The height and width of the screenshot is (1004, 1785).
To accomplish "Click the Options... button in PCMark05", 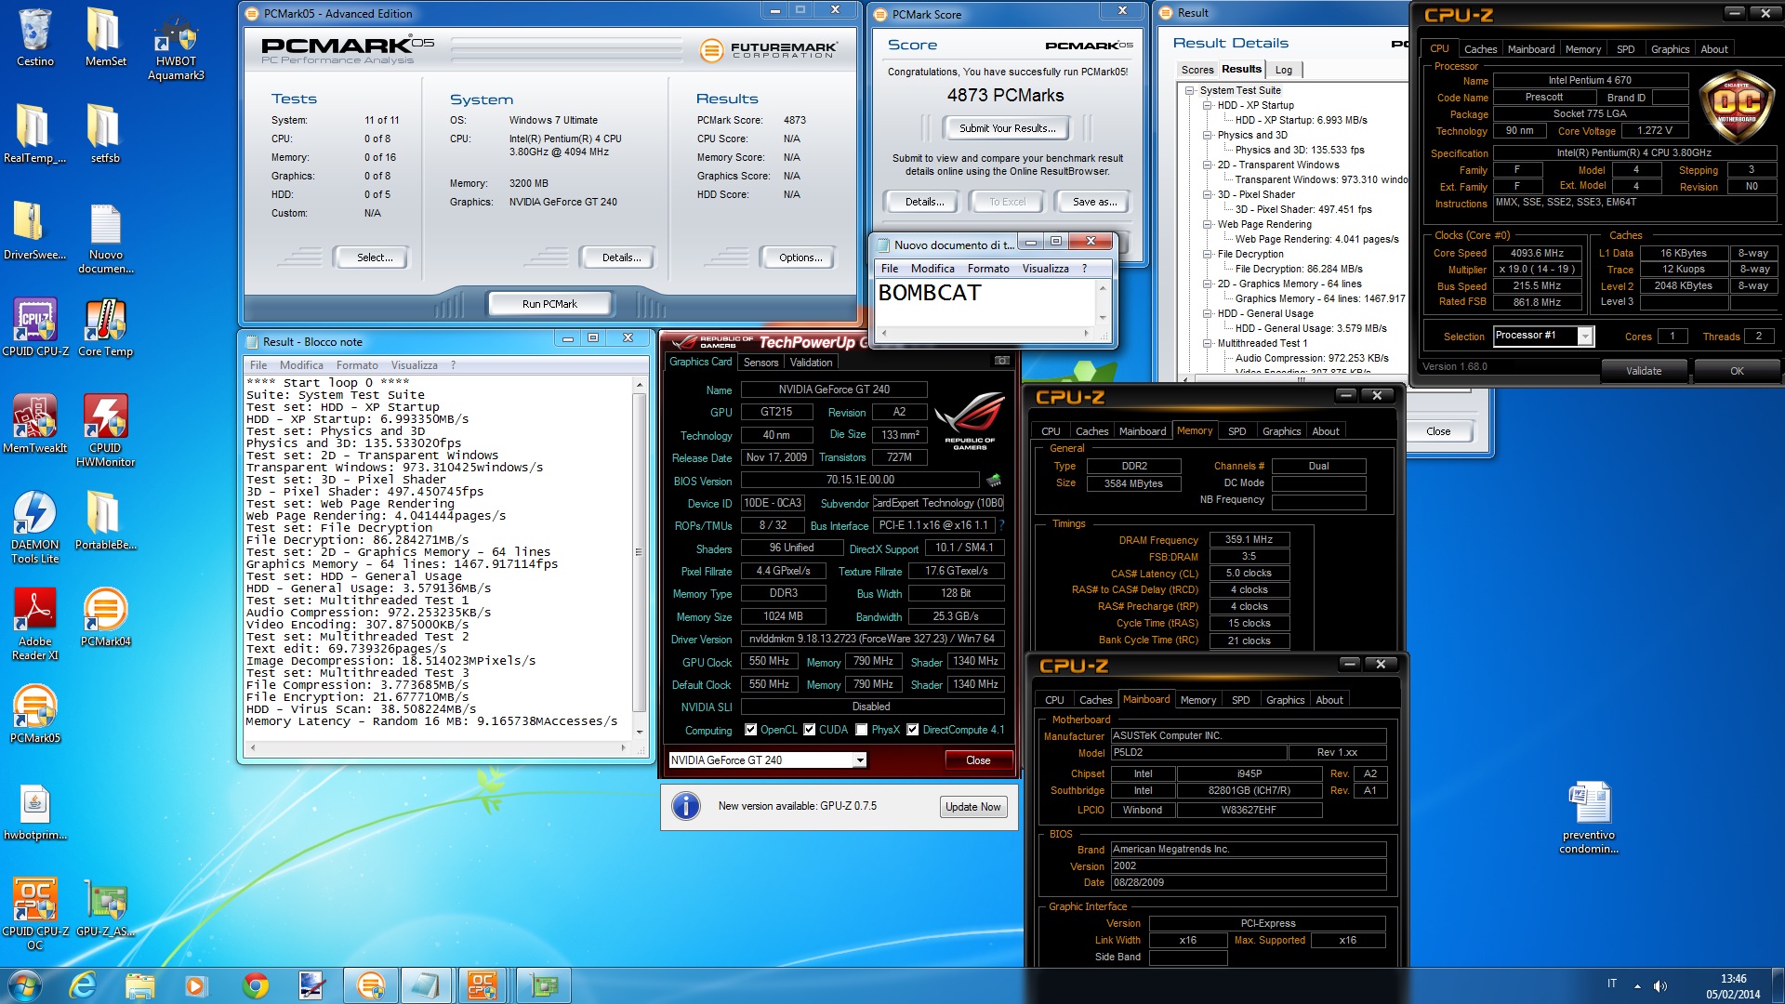I will click(x=800, y=258).
